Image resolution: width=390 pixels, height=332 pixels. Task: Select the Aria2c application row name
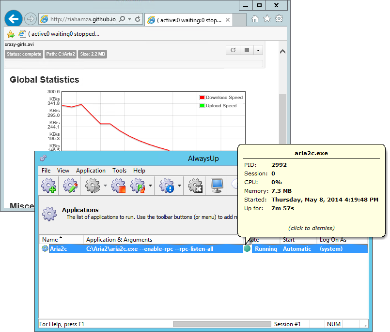point(59,249)
